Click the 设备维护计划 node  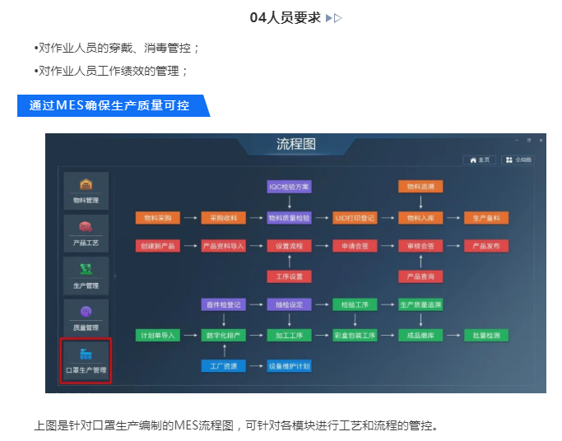(x=289, y=365)
